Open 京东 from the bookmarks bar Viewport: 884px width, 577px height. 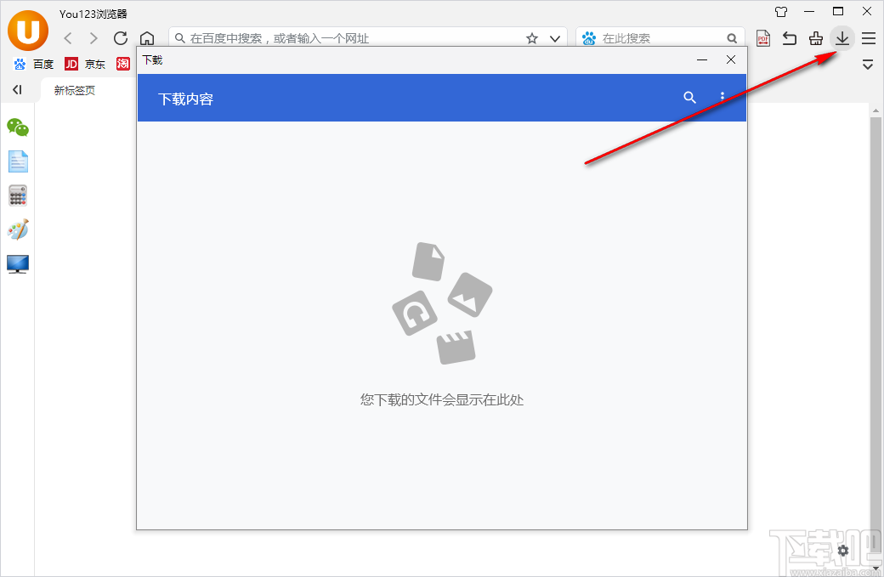(x=88, y=64)
